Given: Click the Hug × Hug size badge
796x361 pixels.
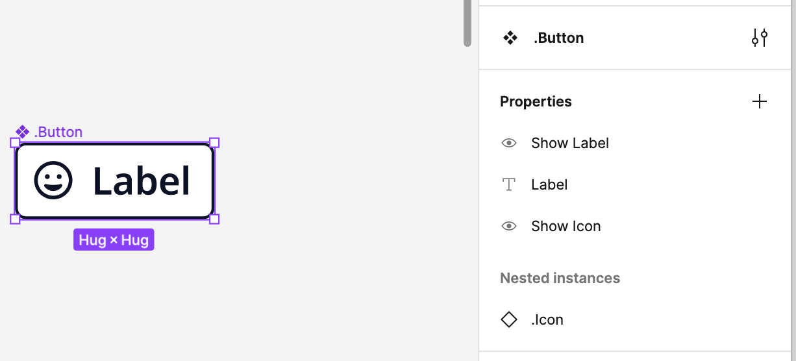Looking at the screenshot, I should pyautogui.click(x=114, y=240).
